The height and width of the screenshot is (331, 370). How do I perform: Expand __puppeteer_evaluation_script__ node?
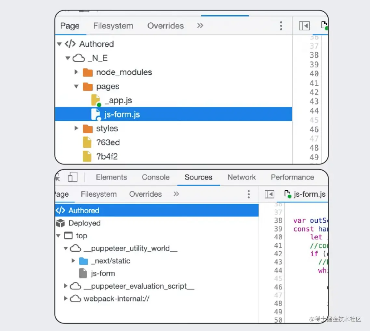(66, 286)
